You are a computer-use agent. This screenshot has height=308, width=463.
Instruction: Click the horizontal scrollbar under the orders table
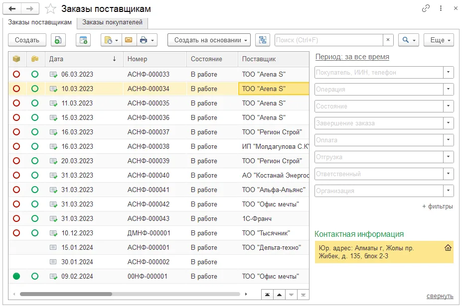pos(130,294)
